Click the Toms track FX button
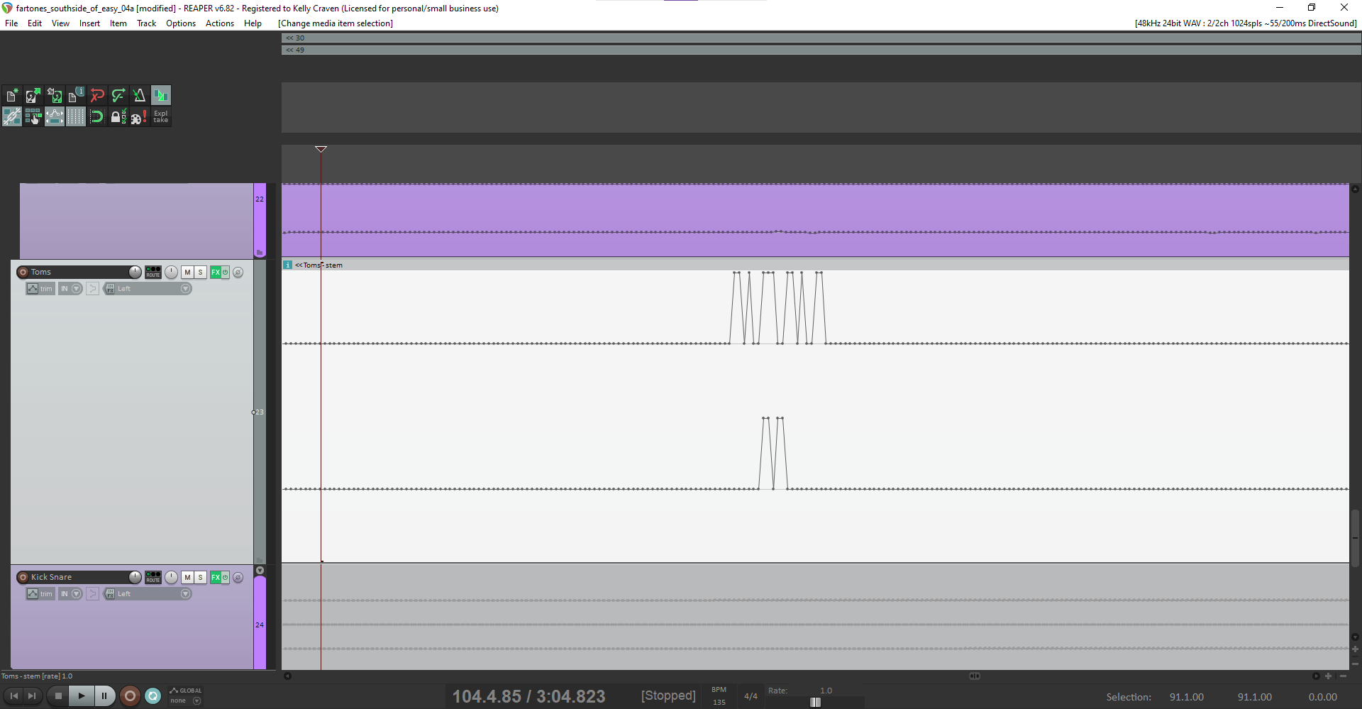Screen dimensions: 1362x709 pyautogui.click(x=216, y=273)
